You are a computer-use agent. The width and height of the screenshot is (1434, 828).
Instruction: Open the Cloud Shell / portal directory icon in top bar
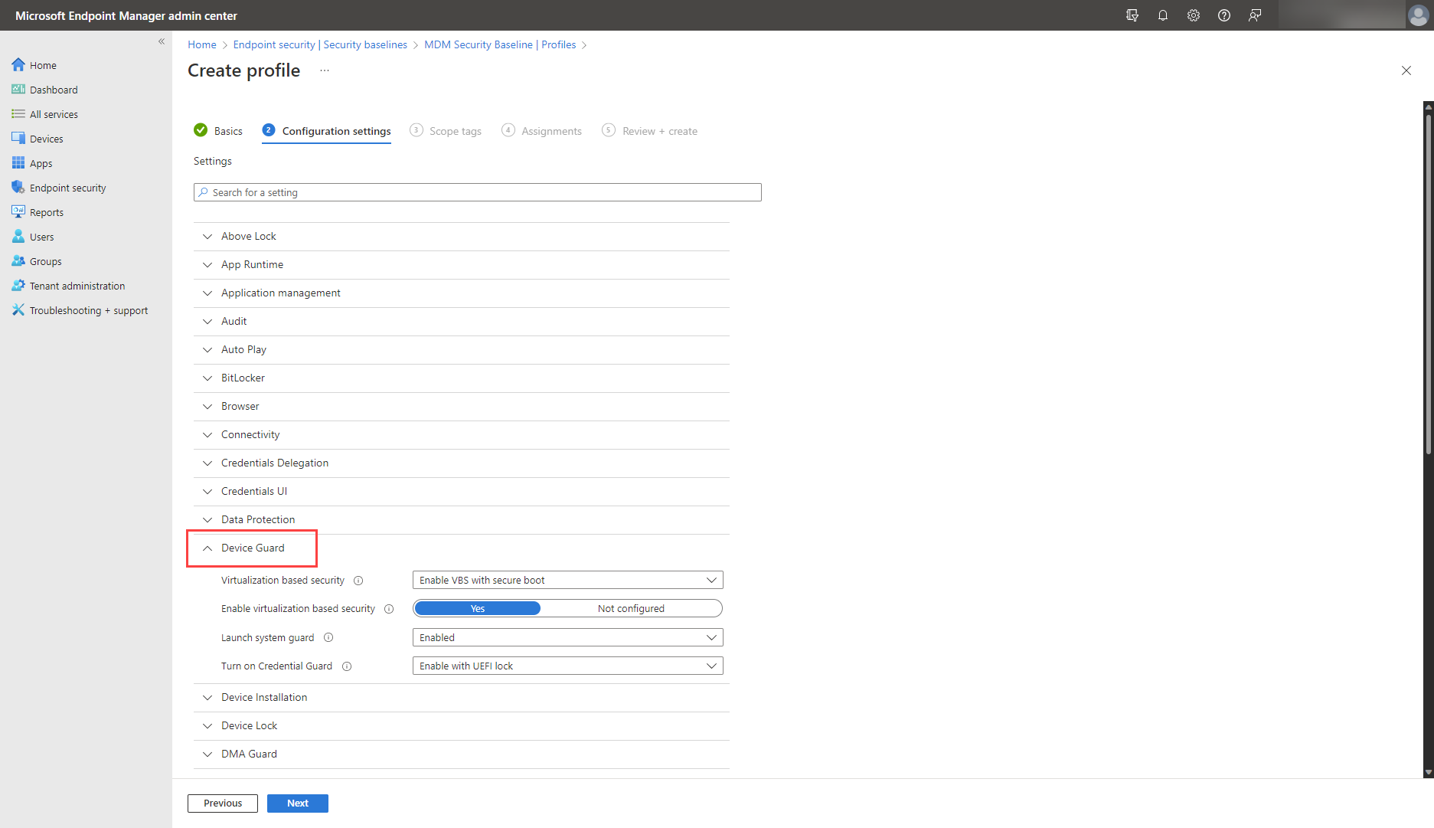click(x=1132, y=15)
